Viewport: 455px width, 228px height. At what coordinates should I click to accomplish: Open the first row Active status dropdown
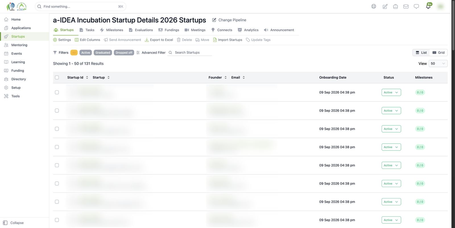click(x=391, y=92)
